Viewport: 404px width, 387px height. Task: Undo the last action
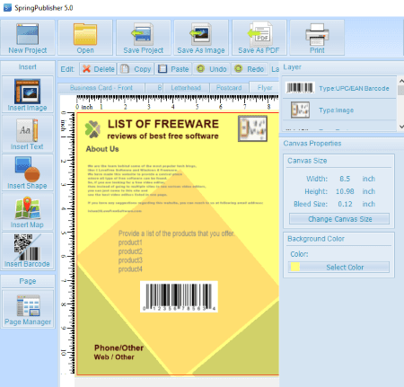(212, 69)
